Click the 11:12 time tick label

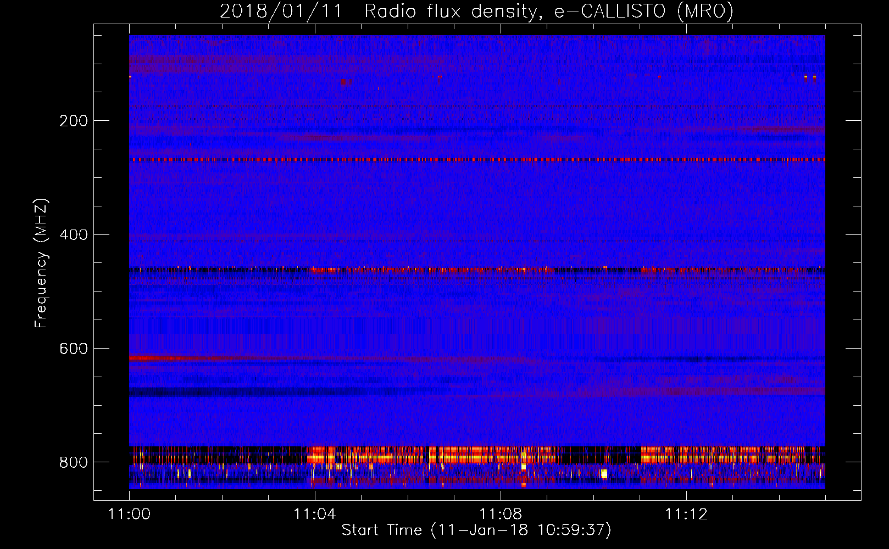pos(686,514)
